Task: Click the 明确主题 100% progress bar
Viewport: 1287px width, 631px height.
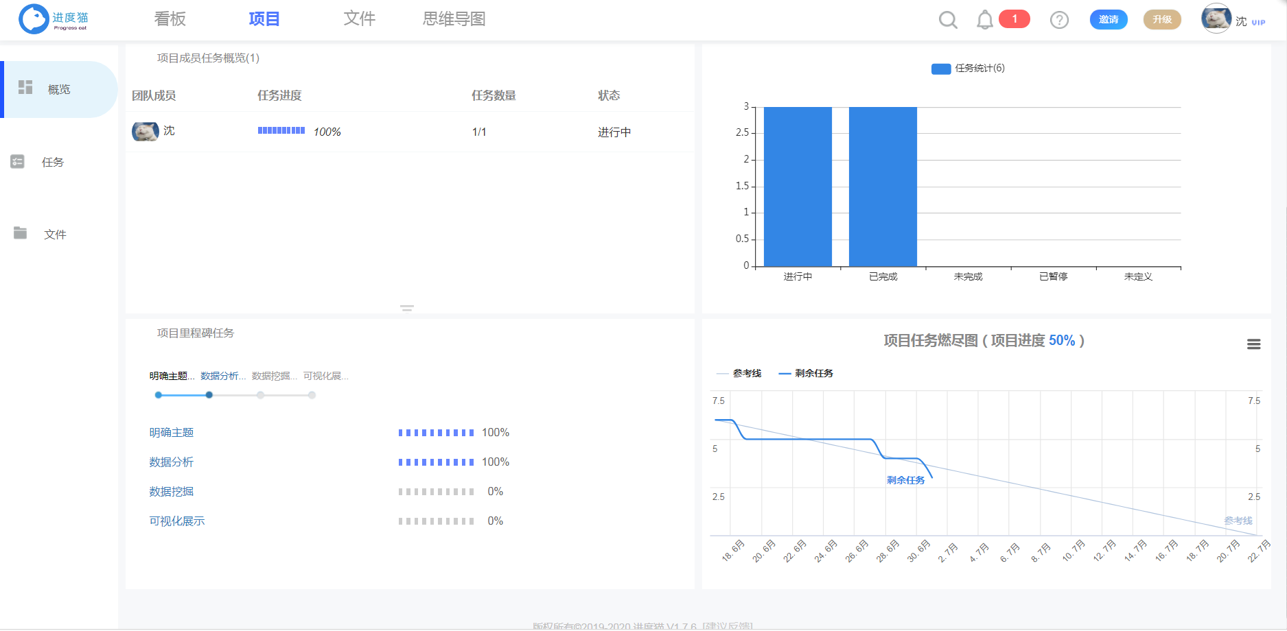Action: [437, 433]
